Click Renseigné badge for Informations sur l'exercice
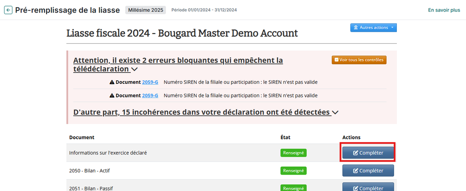 click(293, 153)
